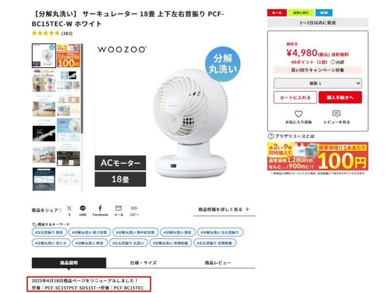Image resolution: width=389 pixels, height=293 pixels.
Task: Select the 100円 water campaign thumbnail
Action: (69, 55)
